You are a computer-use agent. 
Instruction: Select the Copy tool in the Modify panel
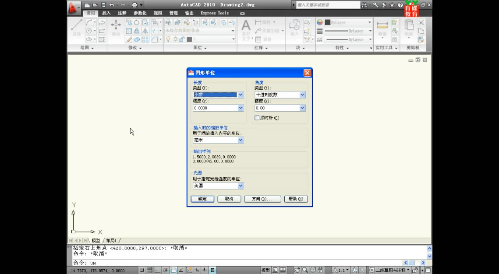coord(129,22)
